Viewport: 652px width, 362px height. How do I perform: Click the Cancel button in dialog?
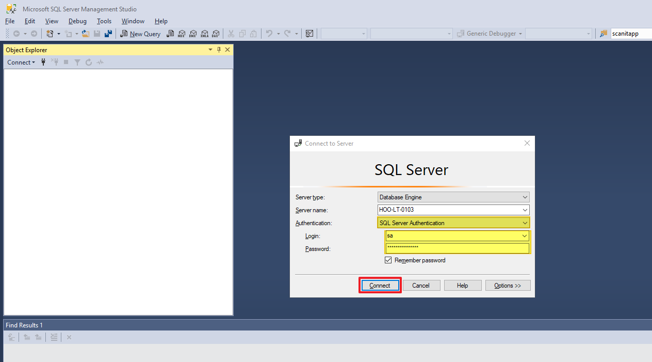[x=421, y=286]
